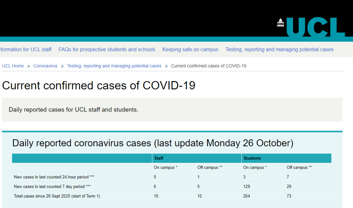Open FAQs for prospective students and schools

(x=107, y=50)
